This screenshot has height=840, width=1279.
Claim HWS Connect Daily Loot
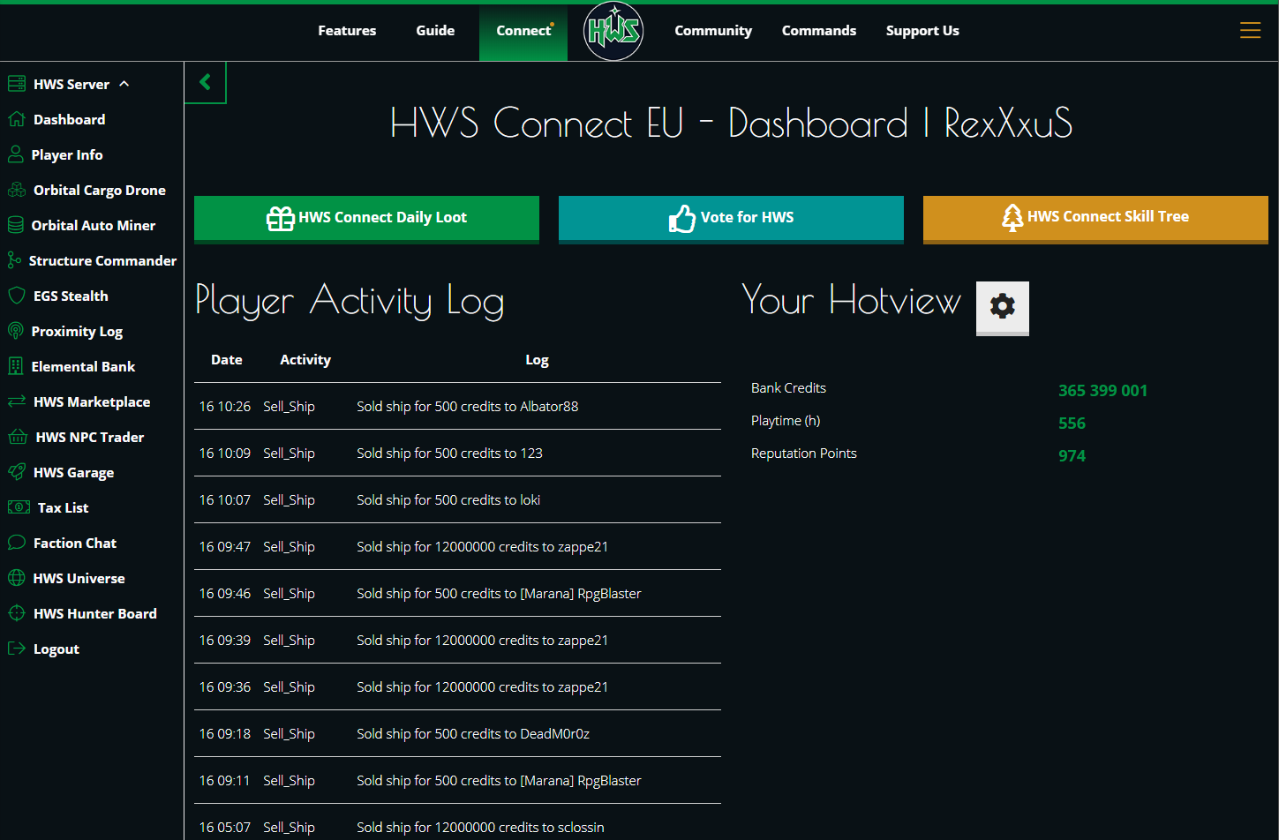pyautogui.click(x=366, y=218)
